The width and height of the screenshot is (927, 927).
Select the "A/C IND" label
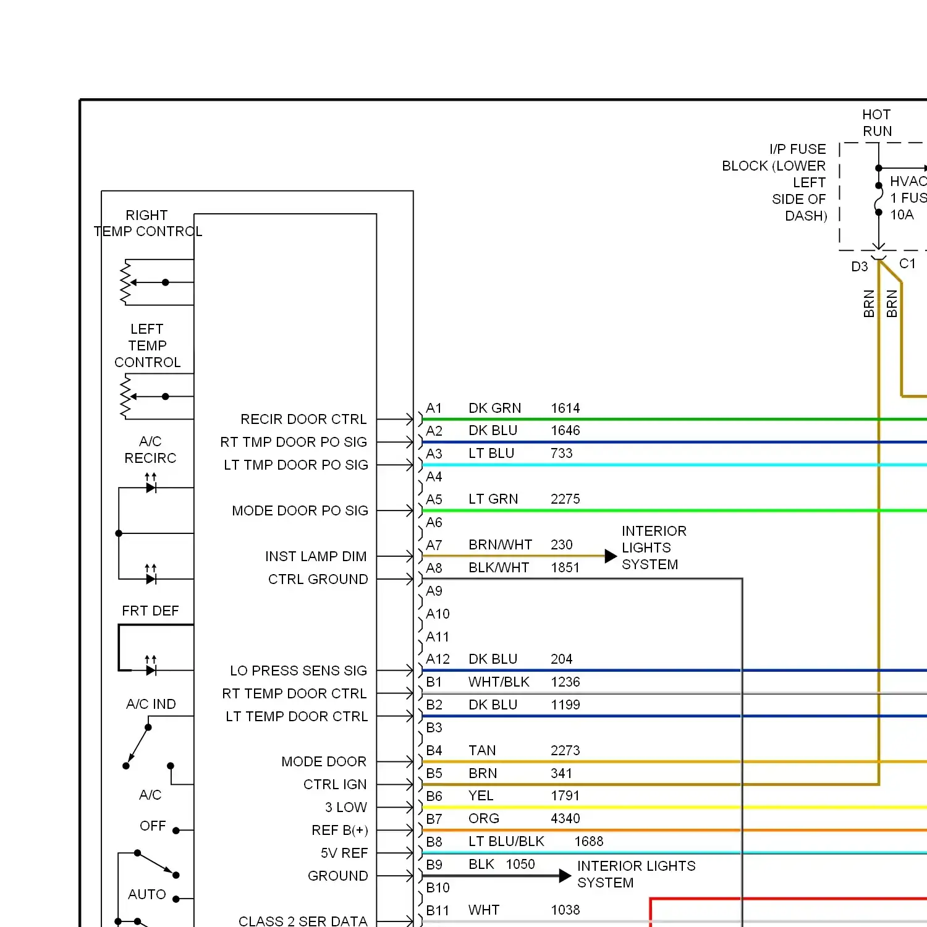click(x=151, y=704)
